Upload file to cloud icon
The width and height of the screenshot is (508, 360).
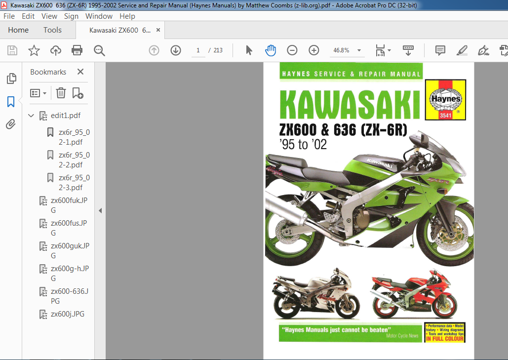[55, 50]
